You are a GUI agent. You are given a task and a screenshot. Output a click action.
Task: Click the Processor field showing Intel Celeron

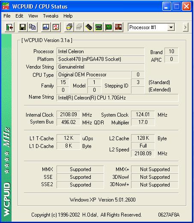(100, 51)
